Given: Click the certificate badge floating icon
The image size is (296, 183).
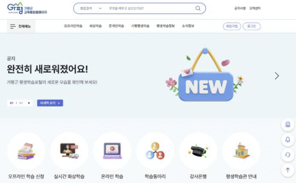Looking at the screenshot, I should click(x=288, y=125).
